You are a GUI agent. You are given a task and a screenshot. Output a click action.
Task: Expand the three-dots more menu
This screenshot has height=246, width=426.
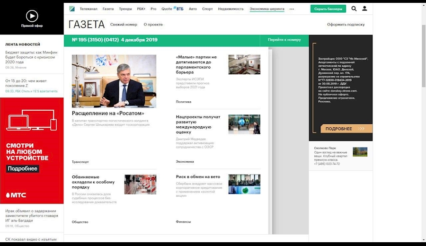tap(292, 9)
